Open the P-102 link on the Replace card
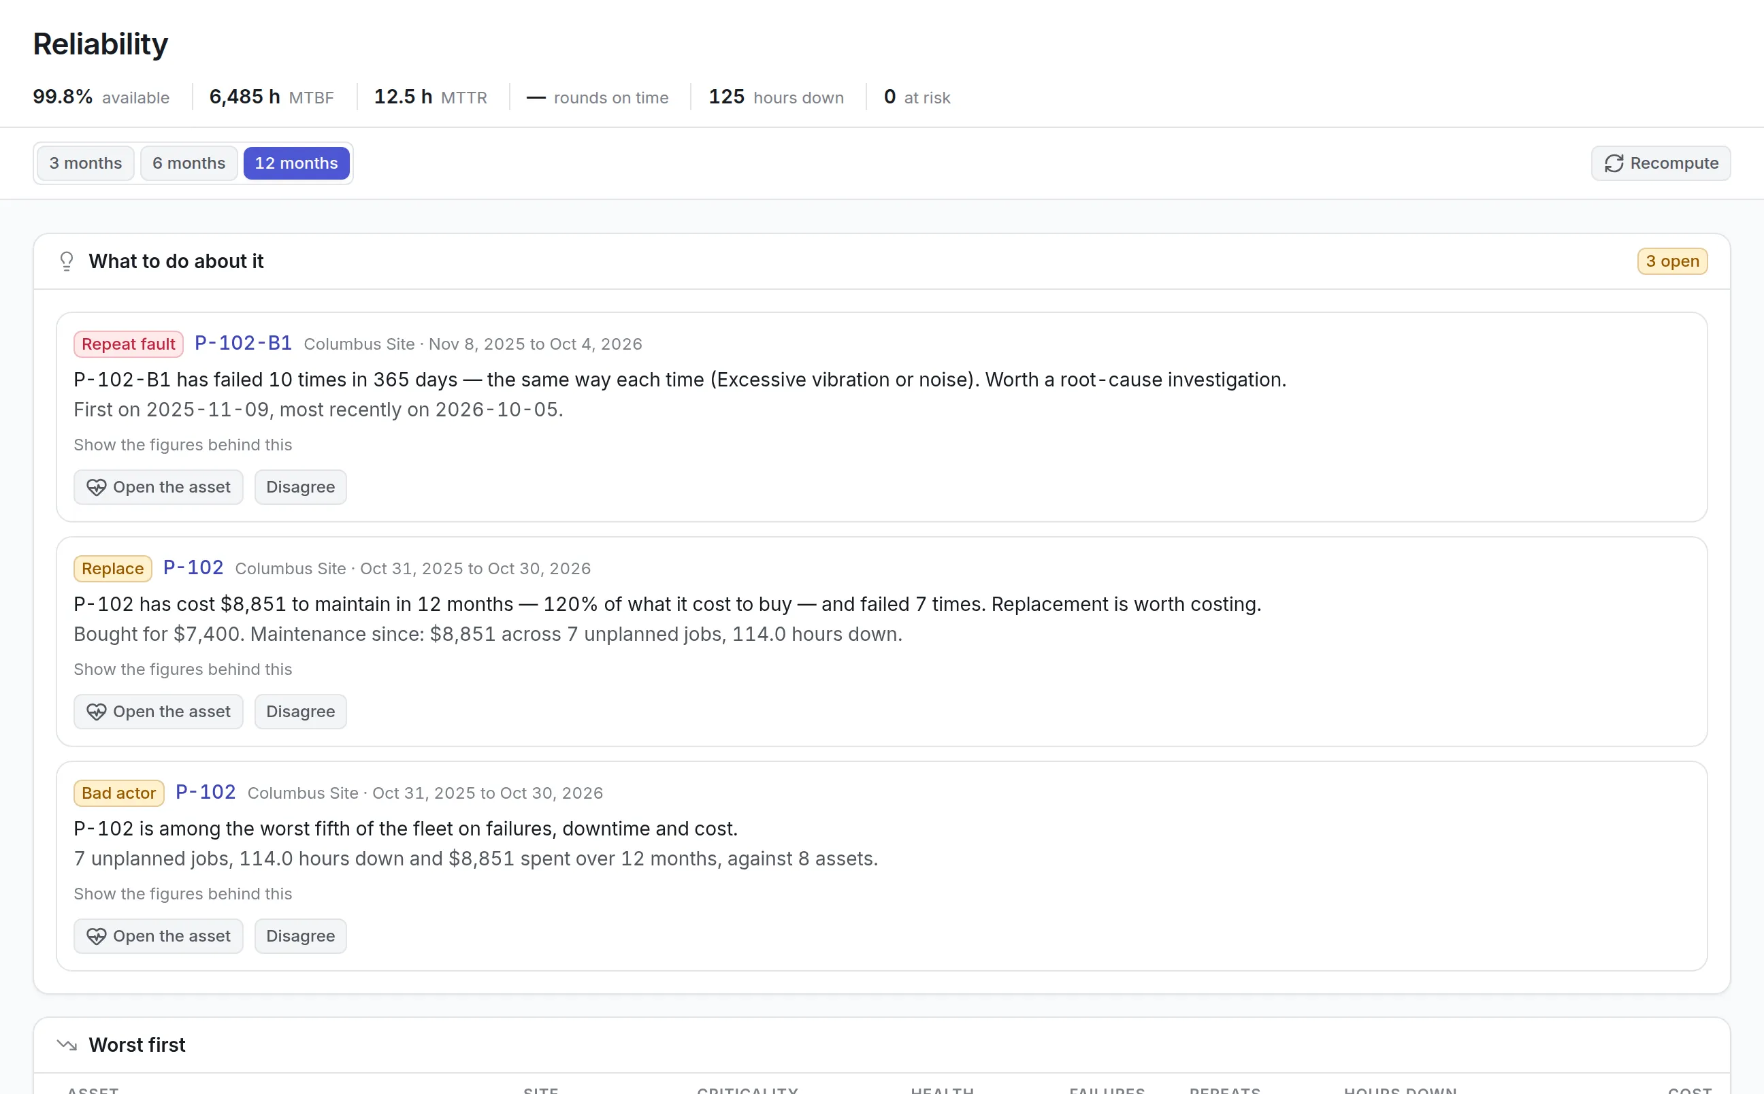The height and width of the screenshot is (1094, 1764). (193, 567)
